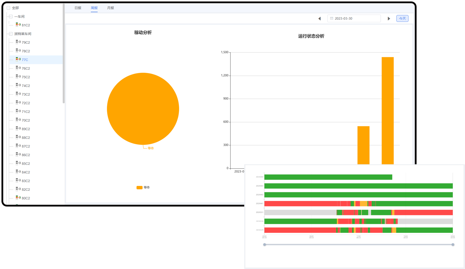Select the 76C2 device in tree
The width and height of the screenshot is (465, 269).
coord(26,68)
